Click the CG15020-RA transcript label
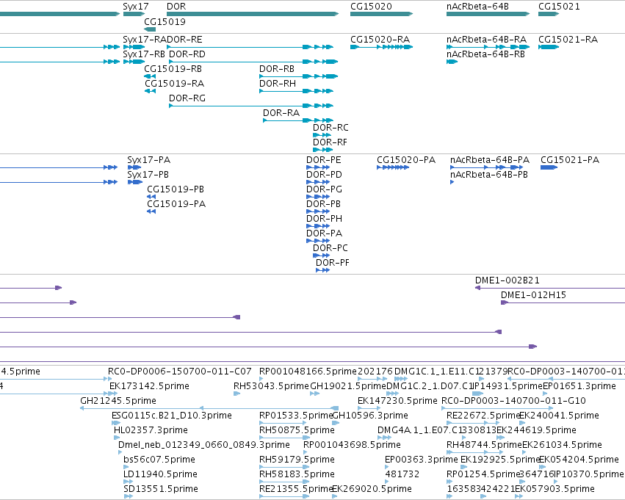The height and width of the screenshot is (500, 625). click(x=380, y=40)
